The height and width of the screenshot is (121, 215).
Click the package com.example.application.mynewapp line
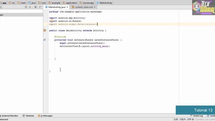pos(76,12)
